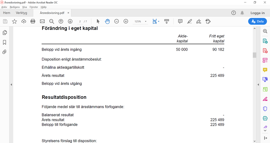This screenshot has width=270, height=143.
Task: Click the page number input field
Action: 80,22
